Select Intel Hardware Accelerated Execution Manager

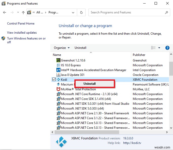click(94, 70)
